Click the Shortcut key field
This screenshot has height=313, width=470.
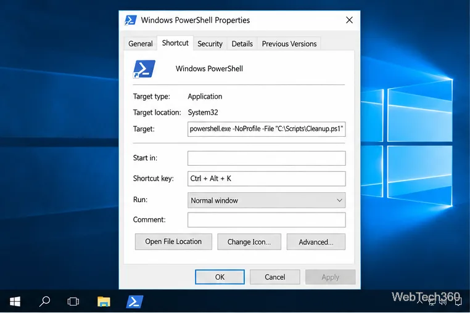tap(266, 179)
